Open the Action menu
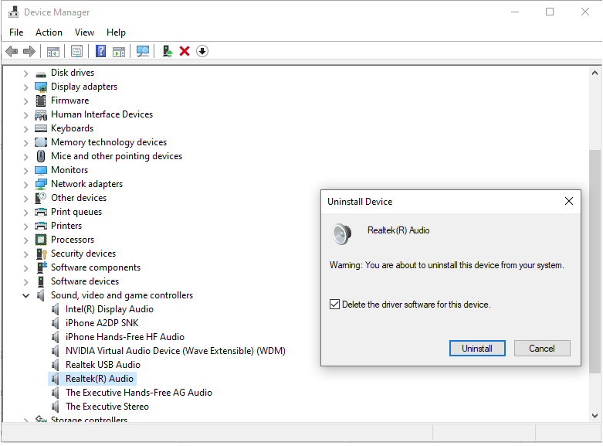603x446 pixels. (x=49, y=32)
